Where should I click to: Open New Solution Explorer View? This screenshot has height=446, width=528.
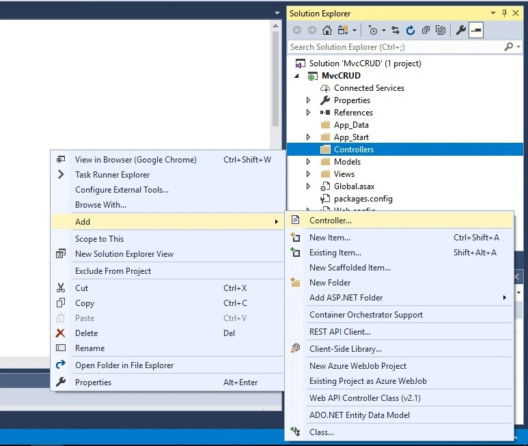(x=167, y=254)
